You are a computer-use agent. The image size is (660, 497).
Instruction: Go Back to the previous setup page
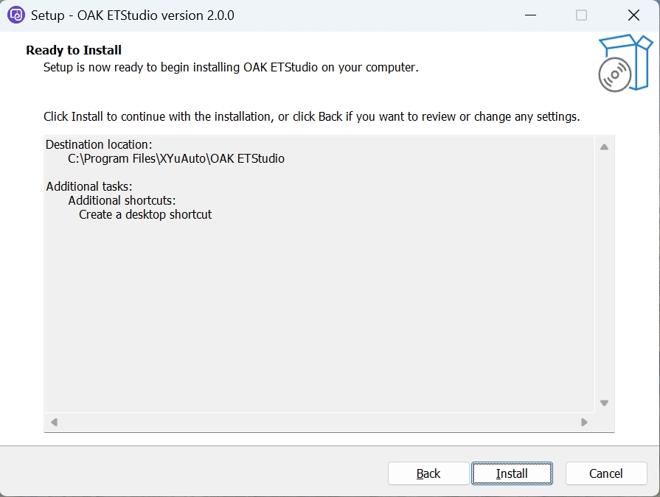click(x=428, y=473)
